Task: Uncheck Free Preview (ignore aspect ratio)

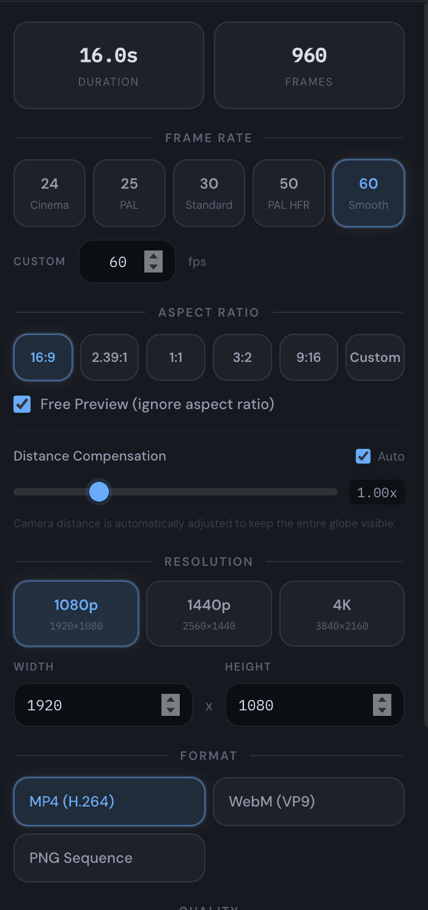Action: click(22, 404)
